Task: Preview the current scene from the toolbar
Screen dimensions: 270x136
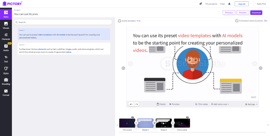Action: [x=175, y=104]
